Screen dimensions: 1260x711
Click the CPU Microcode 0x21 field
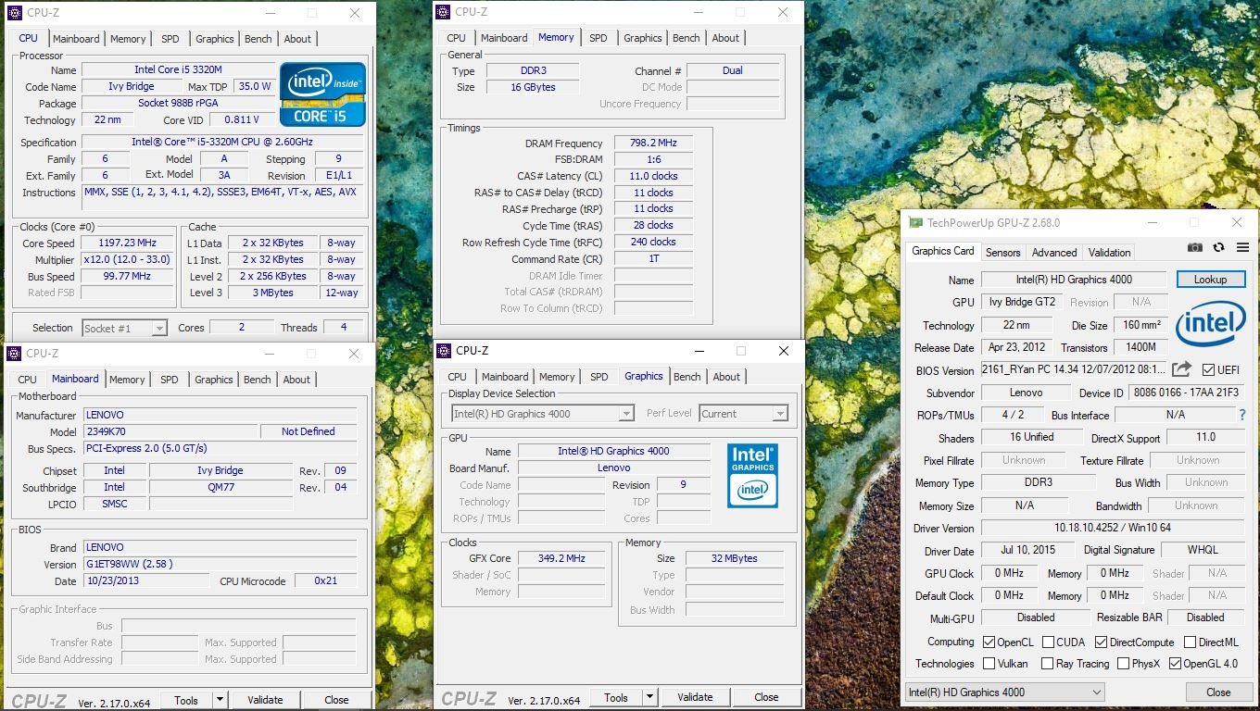(x=325, y=580)
